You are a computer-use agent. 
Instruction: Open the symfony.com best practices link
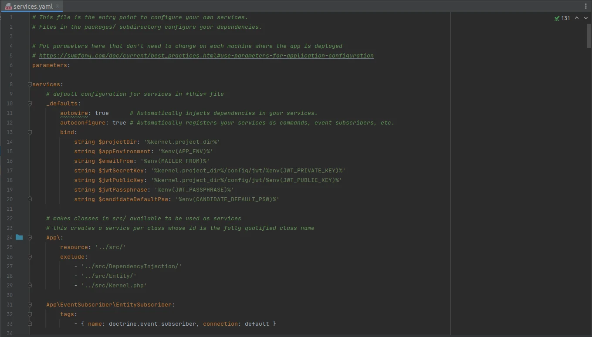pyautogui.click(x=206, y=56)
